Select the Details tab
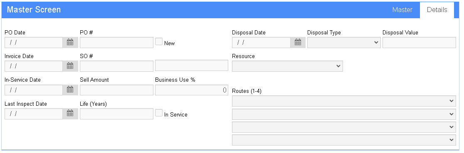The image size is (464, 153). pos(437,10)
